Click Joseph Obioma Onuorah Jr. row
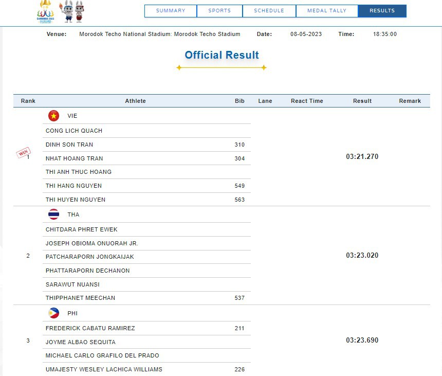The height and width of the screenshot is (376, 442). point(92,243)
